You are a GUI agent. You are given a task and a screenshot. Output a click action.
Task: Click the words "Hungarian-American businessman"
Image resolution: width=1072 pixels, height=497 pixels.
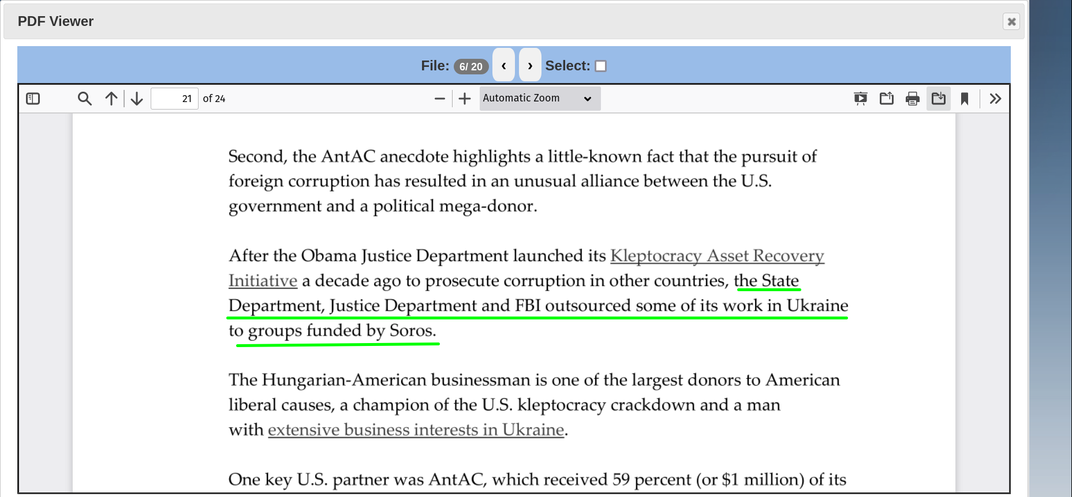pos(396,379)
